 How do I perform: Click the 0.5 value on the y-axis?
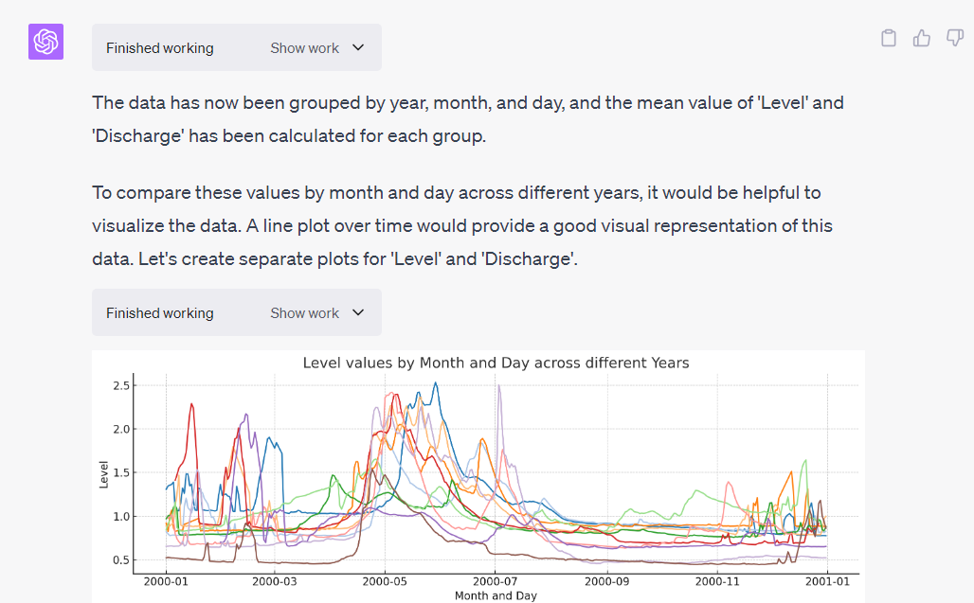pos(120,560)
